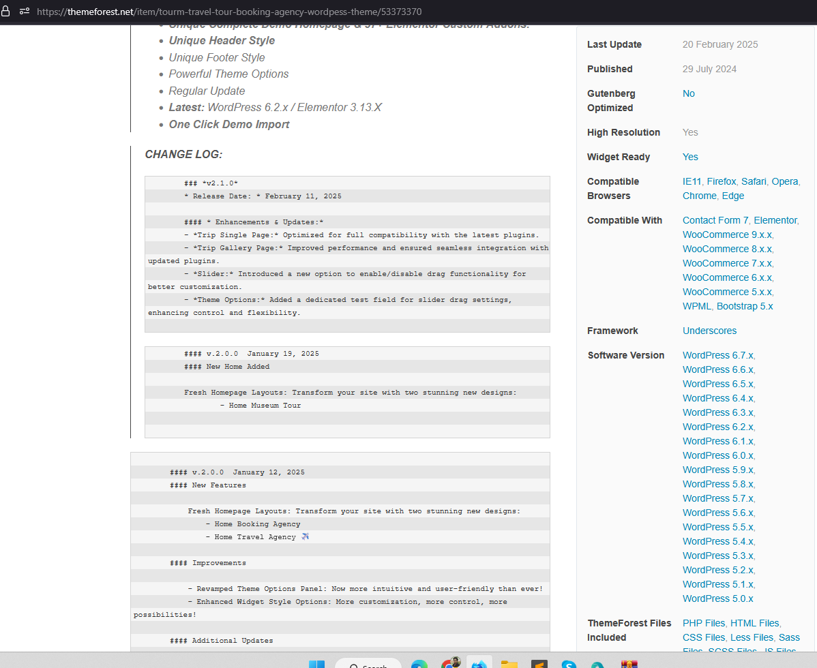817x668 pixels.
Task: Click the lock icon in address bar
Action: [x=5, y=11]
